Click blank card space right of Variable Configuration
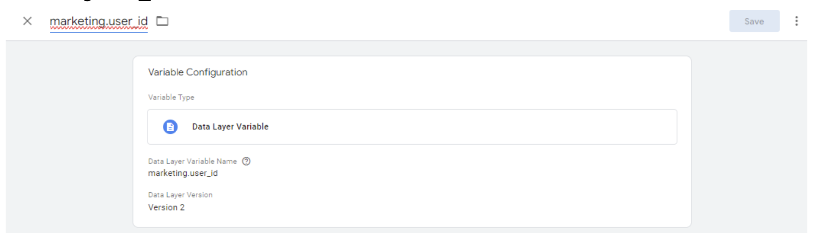Screen dimensions: 813x243 (463, 72)
